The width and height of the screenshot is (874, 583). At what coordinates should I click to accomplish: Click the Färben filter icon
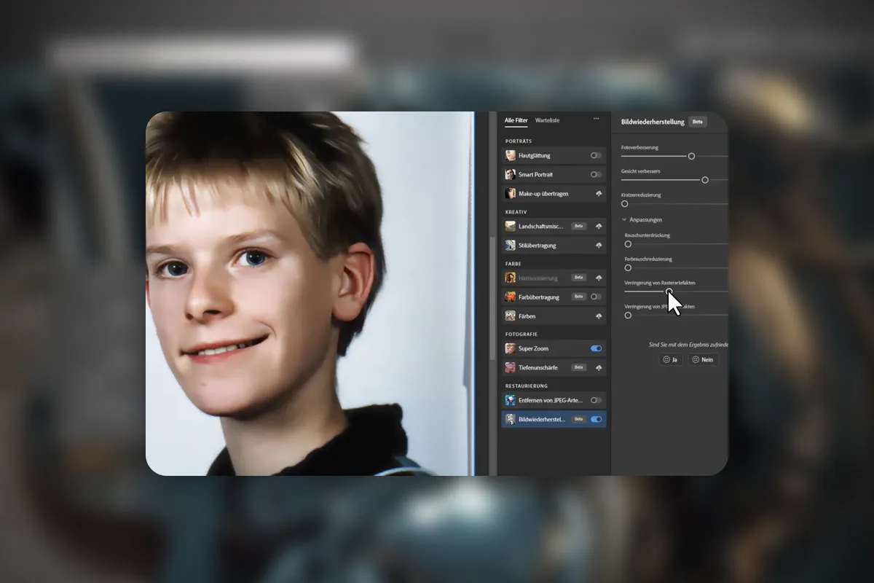pyautogui.click(x=511, y=316)
